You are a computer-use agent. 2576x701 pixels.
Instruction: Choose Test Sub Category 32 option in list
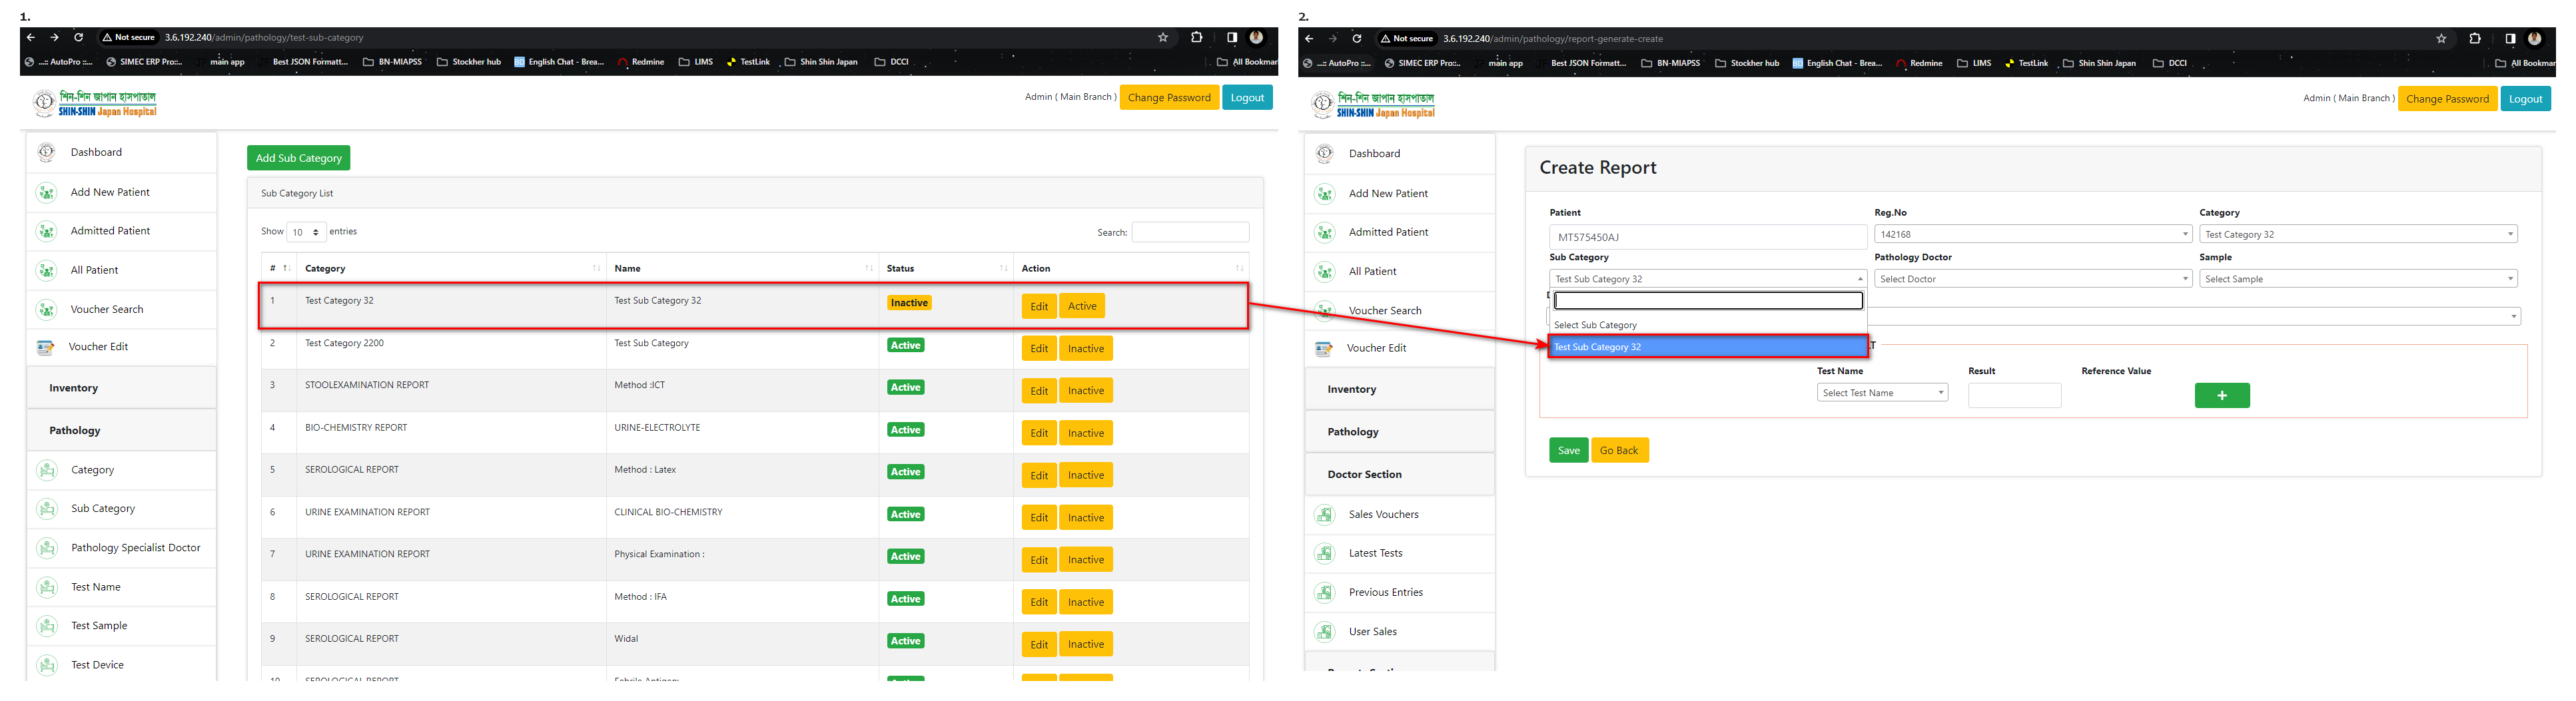point(1708,347)
